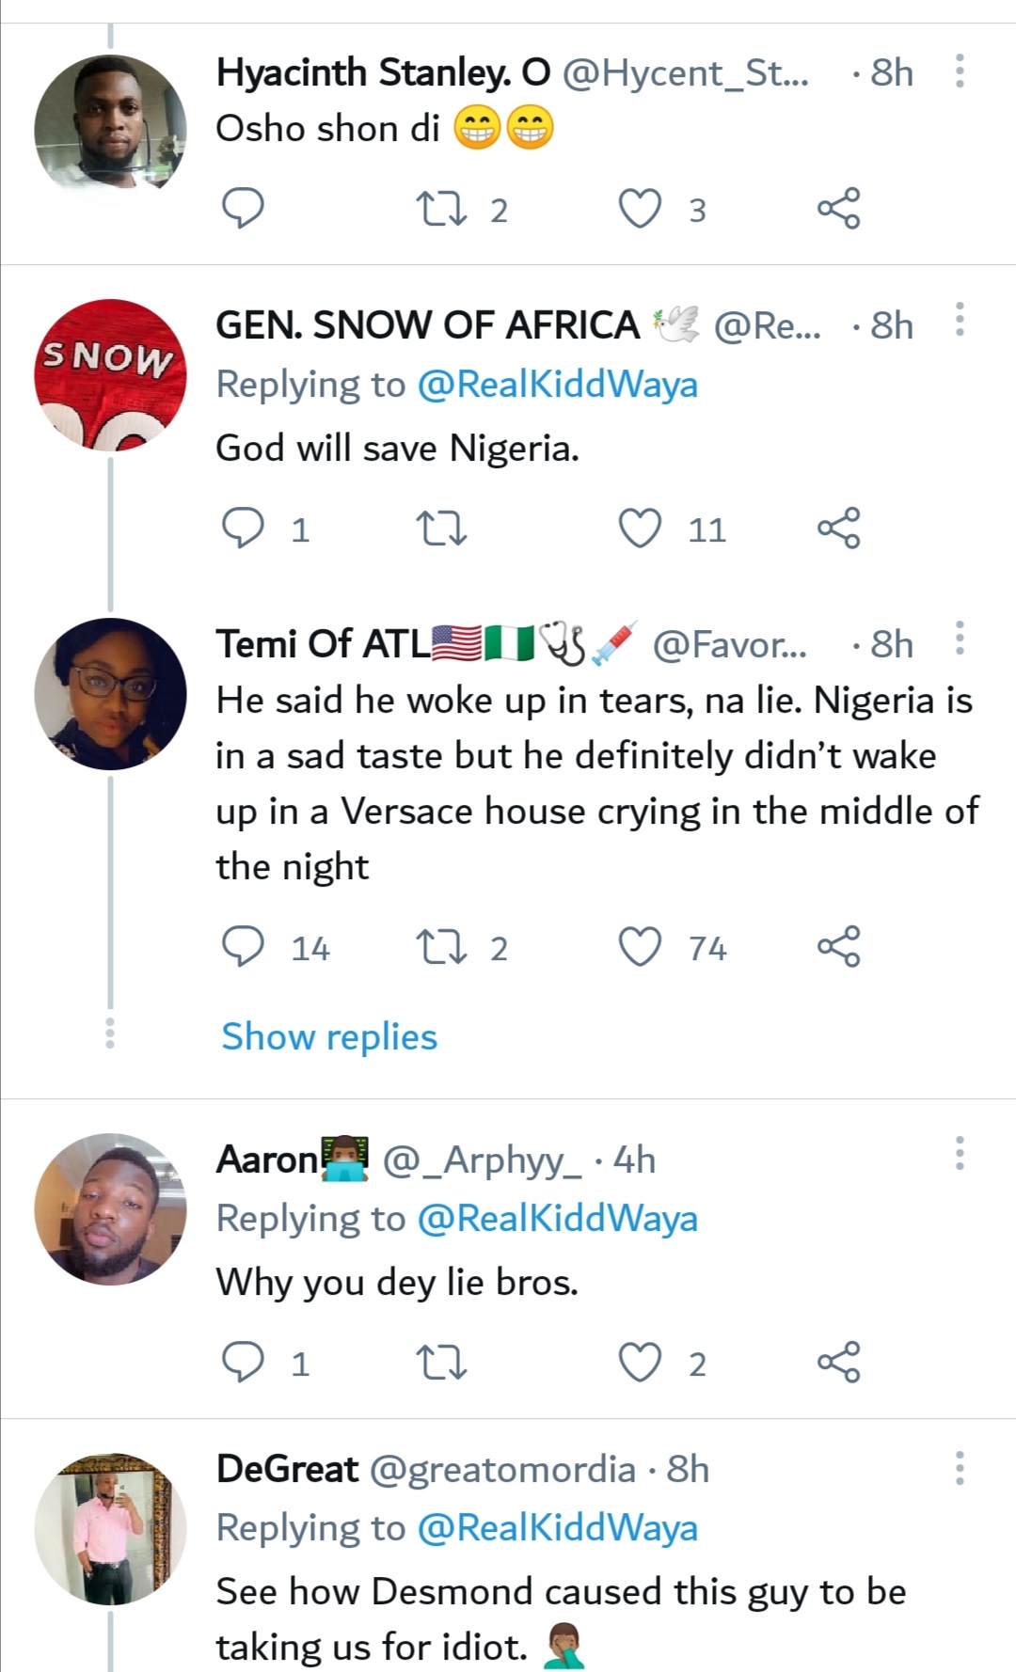Like Temi Of ATL's tweet
Viewport: 1016px width, 1672px height.
click(640, 947)
